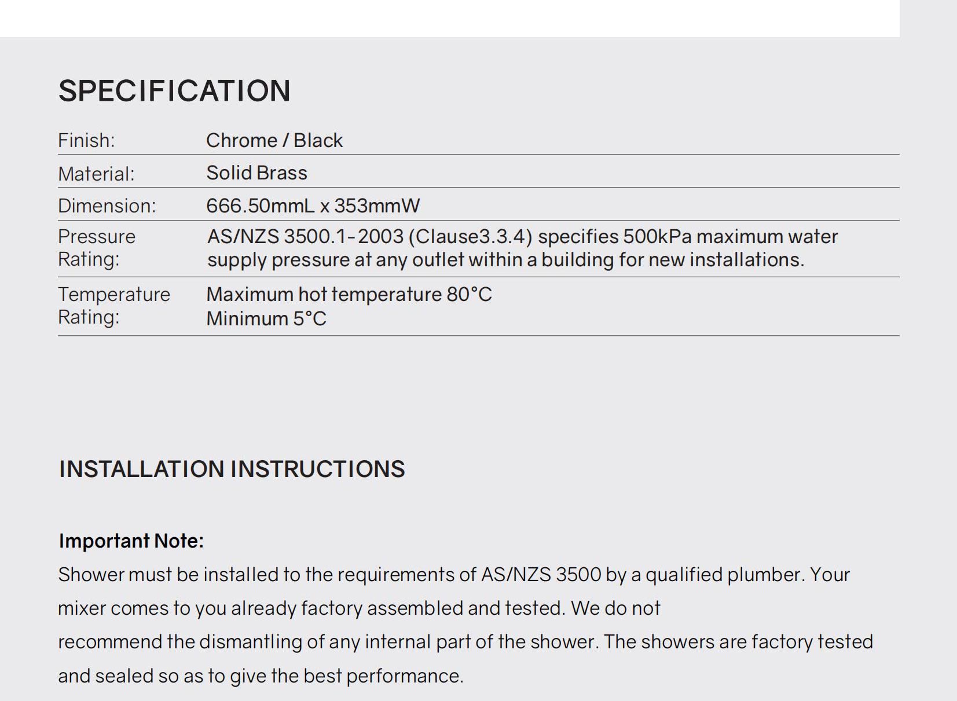Click the white band at the page top
The image size is (957, 701).
[x=449, y=18]
